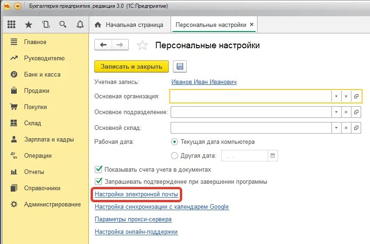Click the Основная организация input field
This screenshot has width=370, height=244.
[x=251, y=96]
